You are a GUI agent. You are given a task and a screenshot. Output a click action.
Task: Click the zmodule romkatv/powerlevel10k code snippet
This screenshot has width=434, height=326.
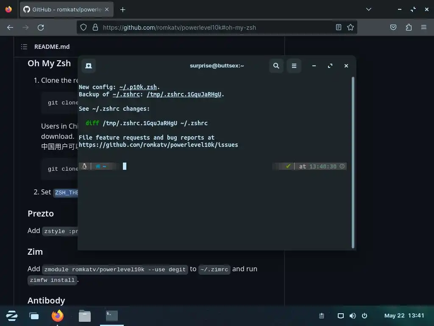click(x=115, y=270)
